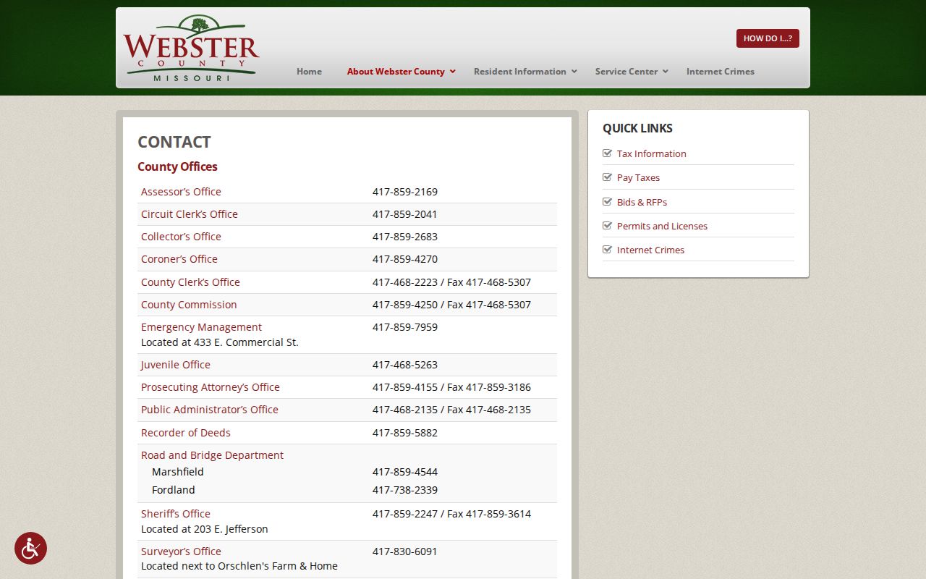The image size is (926, 579).
Task: Open the About Webster County menu
Action: 396,71
